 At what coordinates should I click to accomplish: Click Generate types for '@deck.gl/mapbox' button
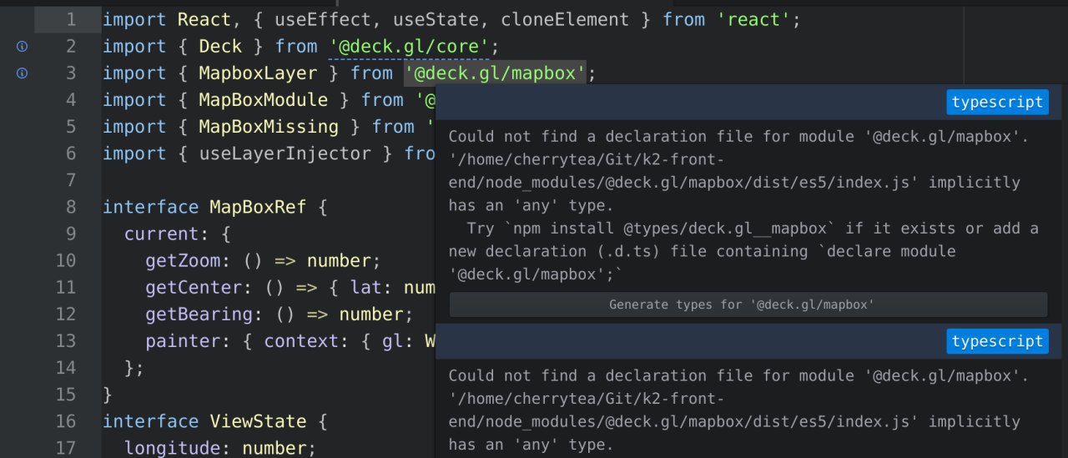[x=748, y=304]
